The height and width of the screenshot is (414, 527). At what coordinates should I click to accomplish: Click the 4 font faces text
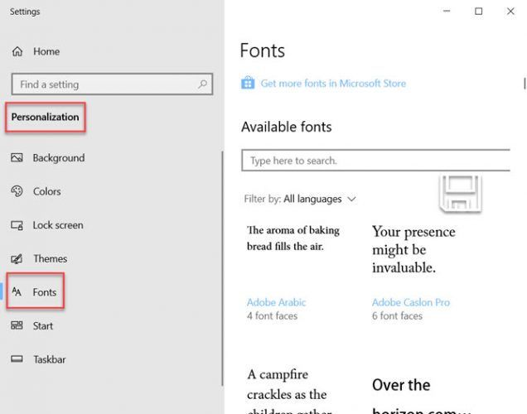point(273,315)
